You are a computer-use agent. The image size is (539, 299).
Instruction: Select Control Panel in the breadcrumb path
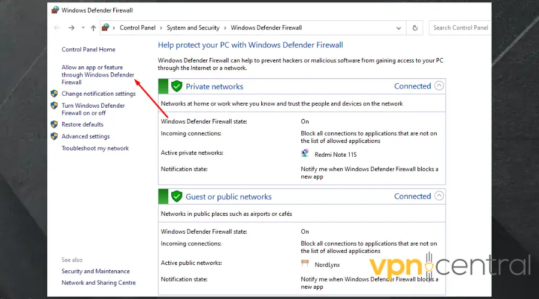click(138, 28)
